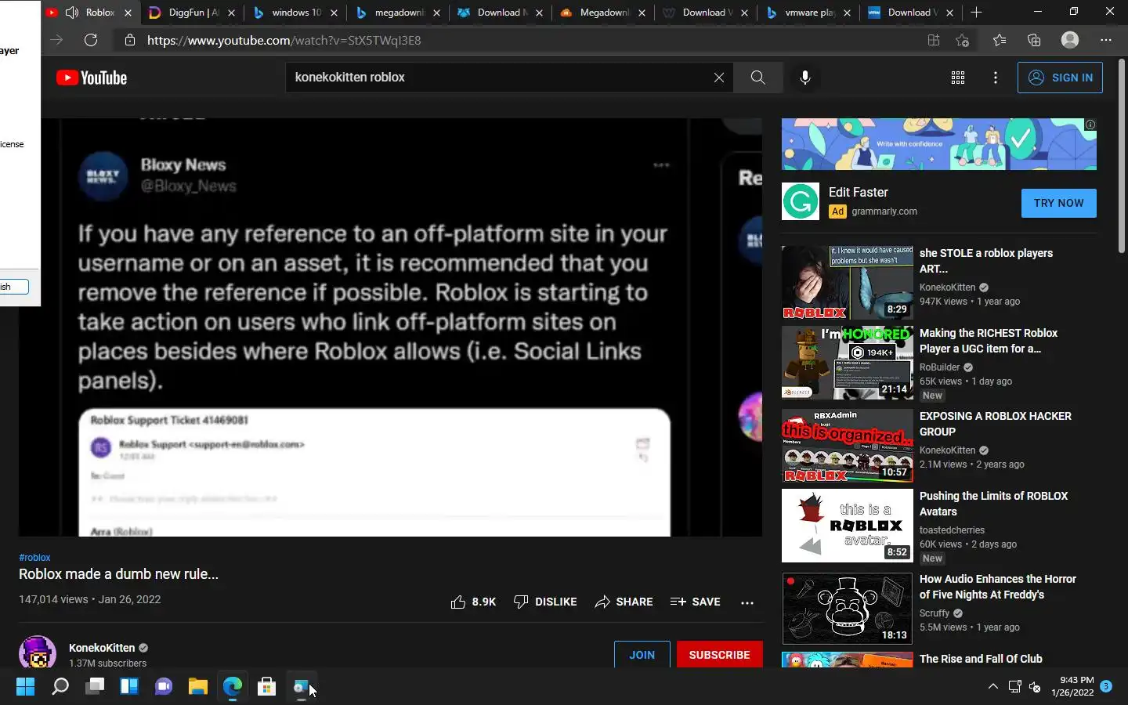Image resolution: width=1128 pixels, height=705 pixels.
Task: Open ad info icon on banner
Action: (x=1090, y=125)
